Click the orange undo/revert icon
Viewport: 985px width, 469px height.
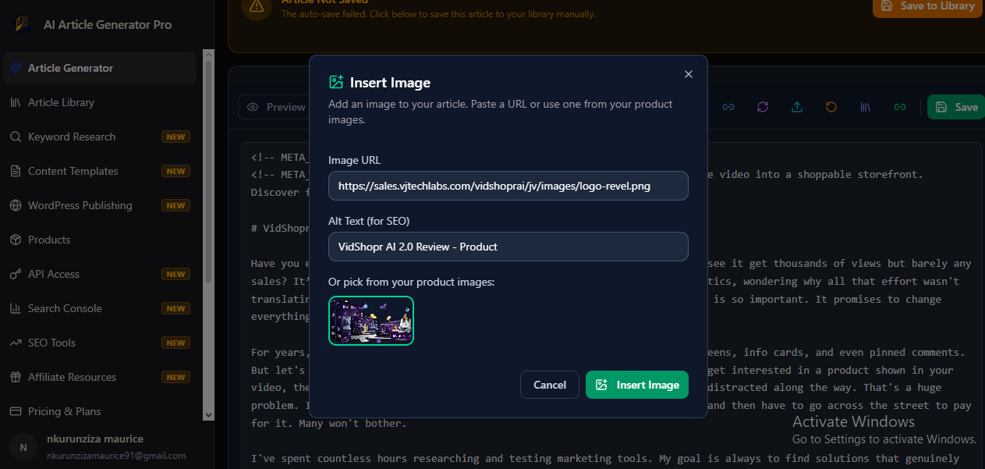pos(831,107)
